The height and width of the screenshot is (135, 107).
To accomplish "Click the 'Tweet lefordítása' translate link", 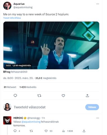I will (12, 18).
